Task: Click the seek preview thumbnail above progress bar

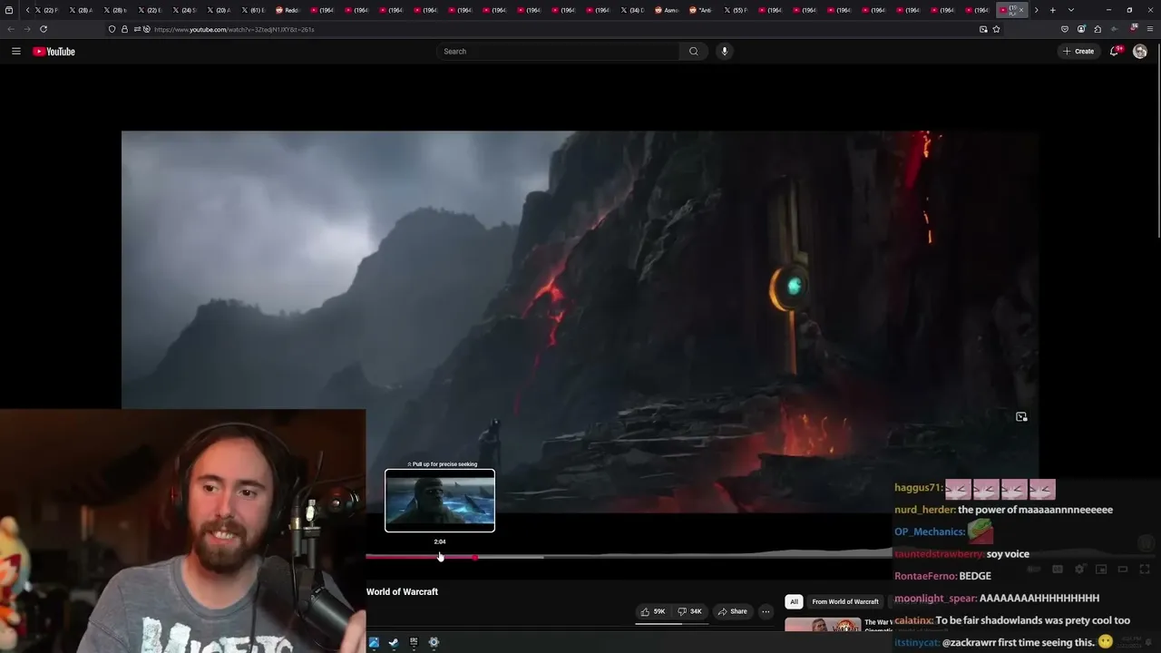Action: coord(440,500)
